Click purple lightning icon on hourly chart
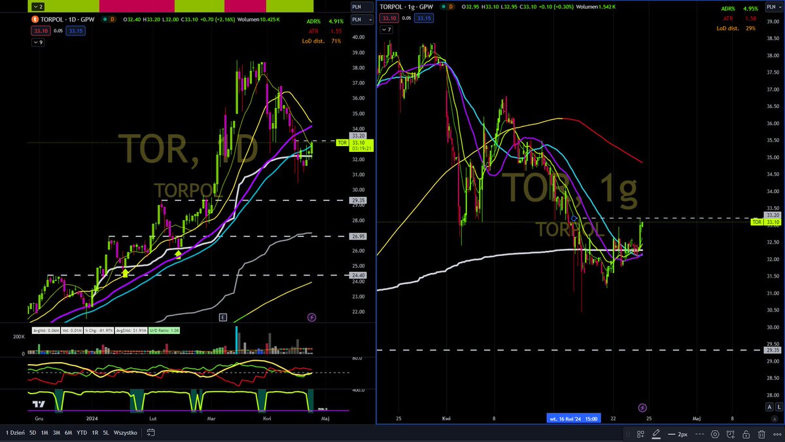785x442 pixels. tap(642, 407)
